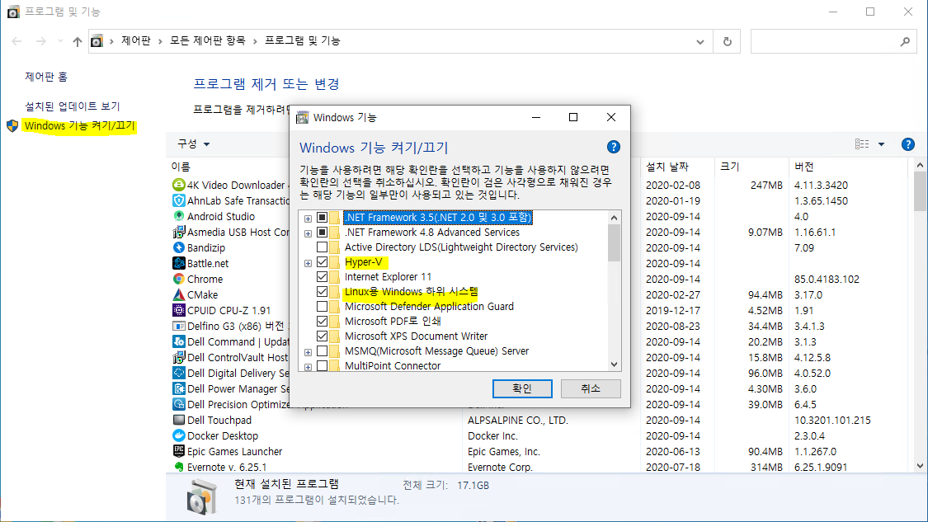Click the Battle.net icon

coord(179,263)
